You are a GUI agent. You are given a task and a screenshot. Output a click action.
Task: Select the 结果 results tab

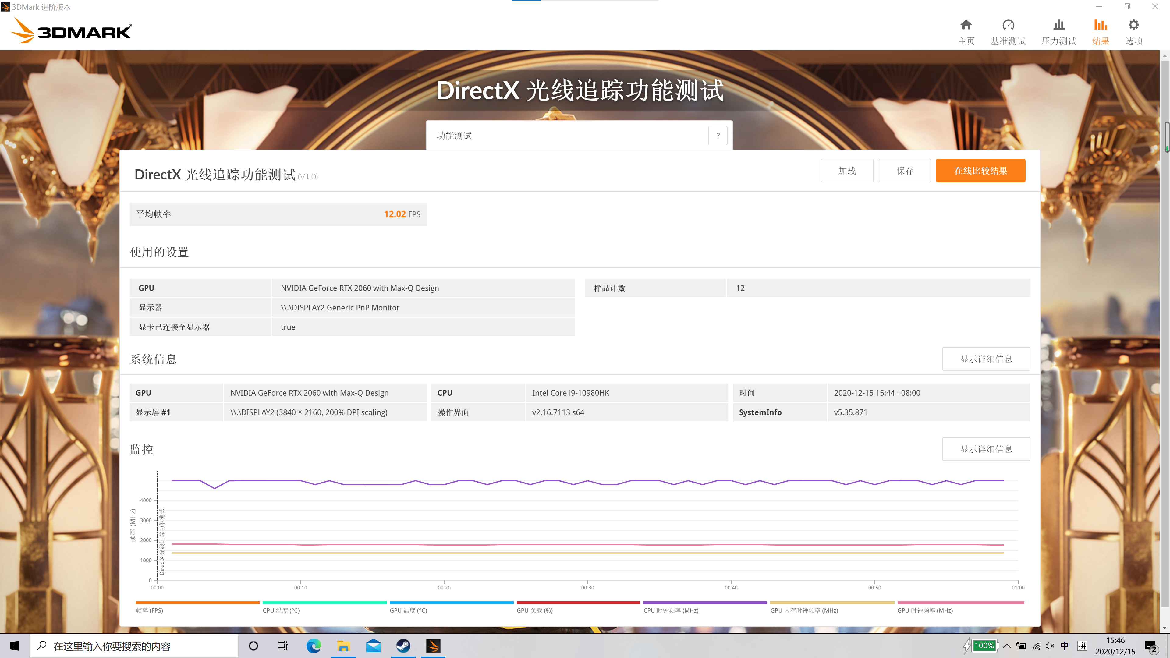1101,32
